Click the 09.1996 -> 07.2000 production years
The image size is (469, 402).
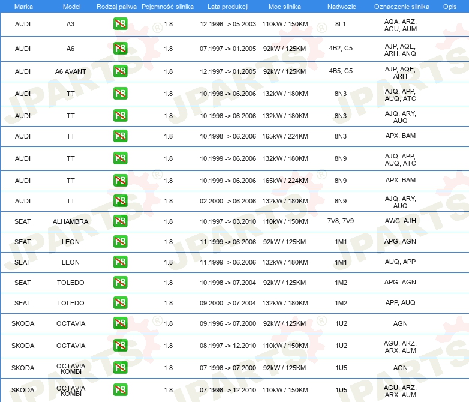click(x=228, y=323)
